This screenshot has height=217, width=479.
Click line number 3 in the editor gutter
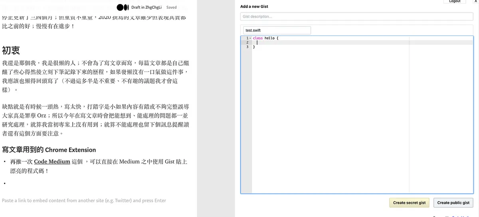click(247, 47)
